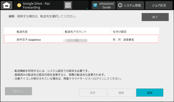Click the 転送先名 column header

[22, 32]
